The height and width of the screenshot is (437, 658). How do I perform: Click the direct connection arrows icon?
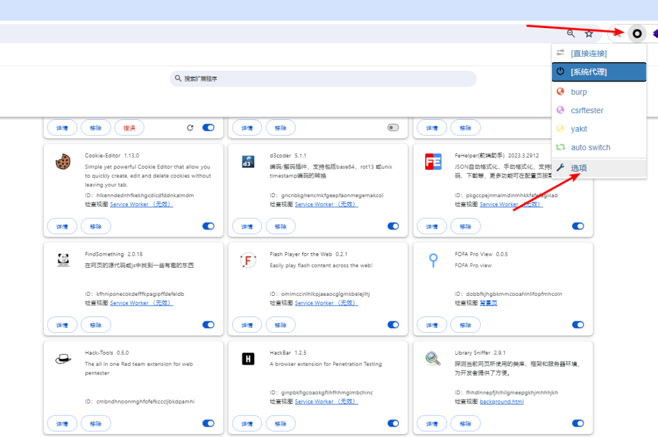[561, 52]
